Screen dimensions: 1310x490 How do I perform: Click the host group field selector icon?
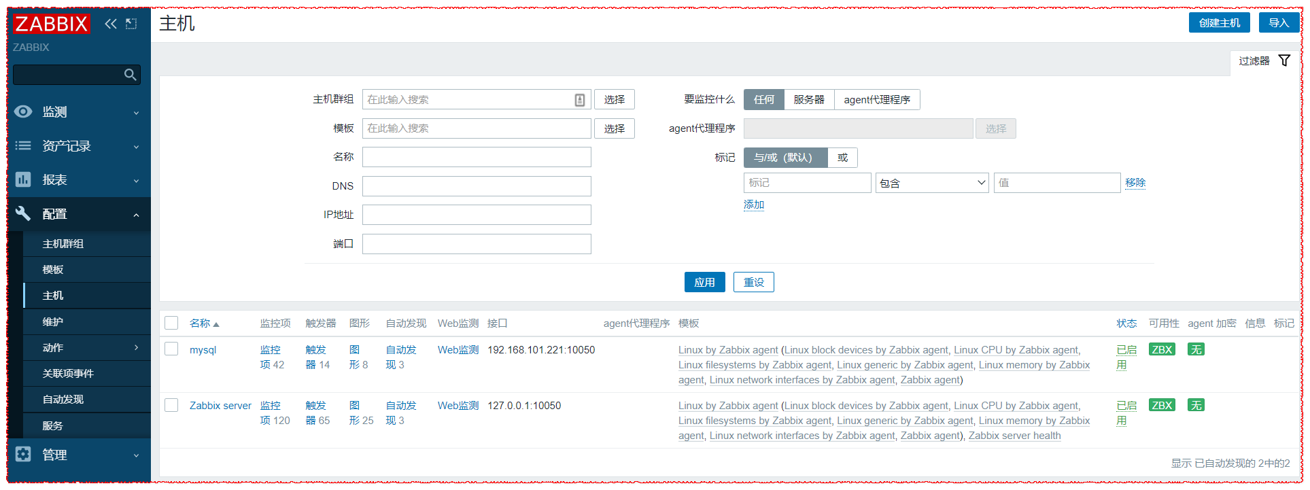pyautogui.click(x=580, y=100)
